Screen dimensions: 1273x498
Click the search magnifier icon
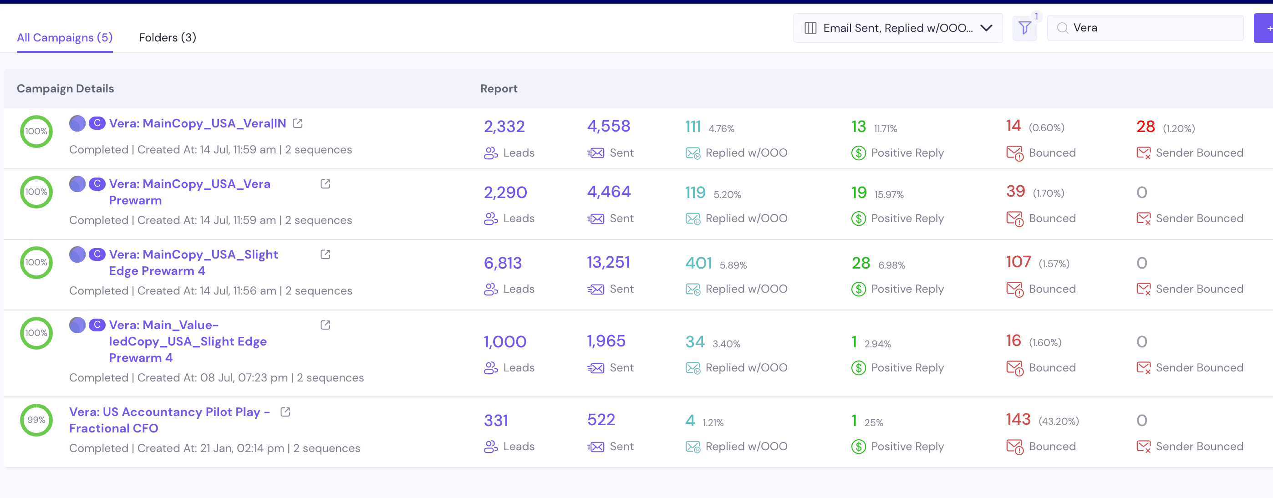click(x=1062, y=28)
